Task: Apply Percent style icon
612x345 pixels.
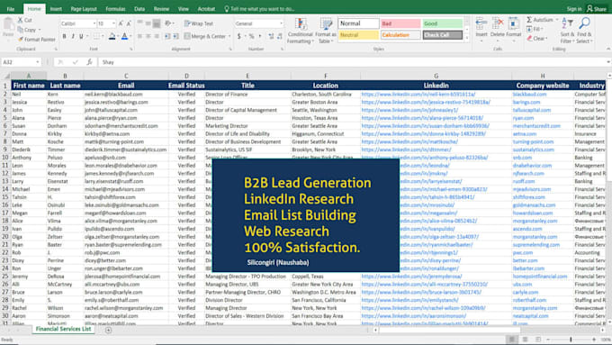Action: point(251,36)
